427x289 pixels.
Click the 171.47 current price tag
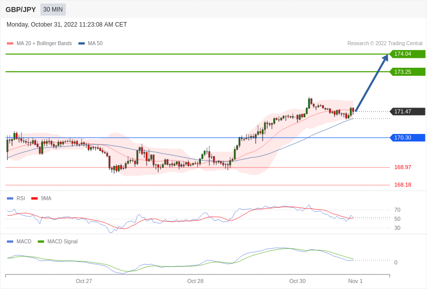(x=407, y=111)
